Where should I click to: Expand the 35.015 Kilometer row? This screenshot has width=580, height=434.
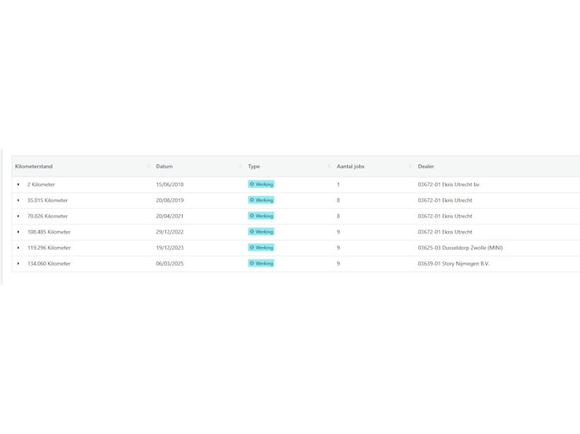pyautogui.click(x=18, y=201)
